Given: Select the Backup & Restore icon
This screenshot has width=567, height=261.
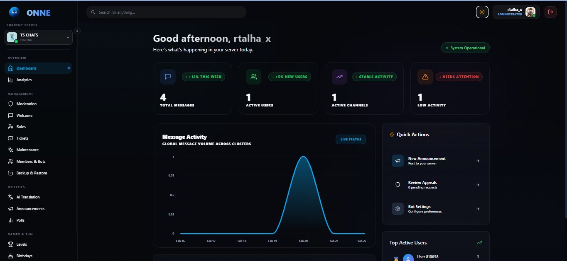Looking at the screenshot, I should point(10,173).
